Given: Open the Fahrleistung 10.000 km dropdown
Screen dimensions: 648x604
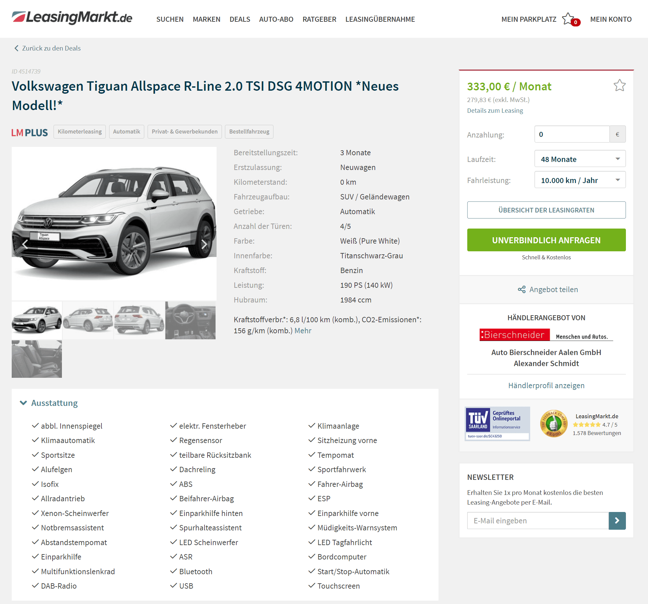Looking at the screenshot, I should [x=580, y=180].
